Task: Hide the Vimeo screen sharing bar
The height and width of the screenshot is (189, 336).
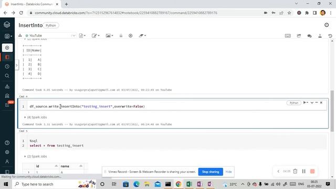Action: point(229,172)
